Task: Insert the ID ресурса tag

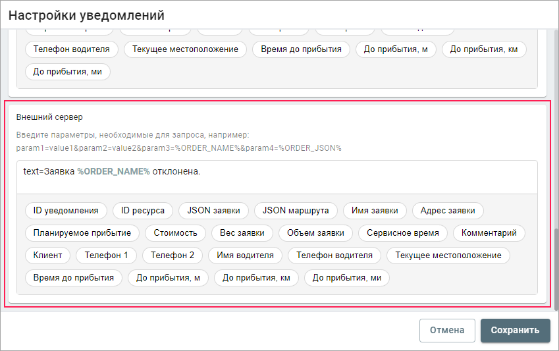Action: 143,211
